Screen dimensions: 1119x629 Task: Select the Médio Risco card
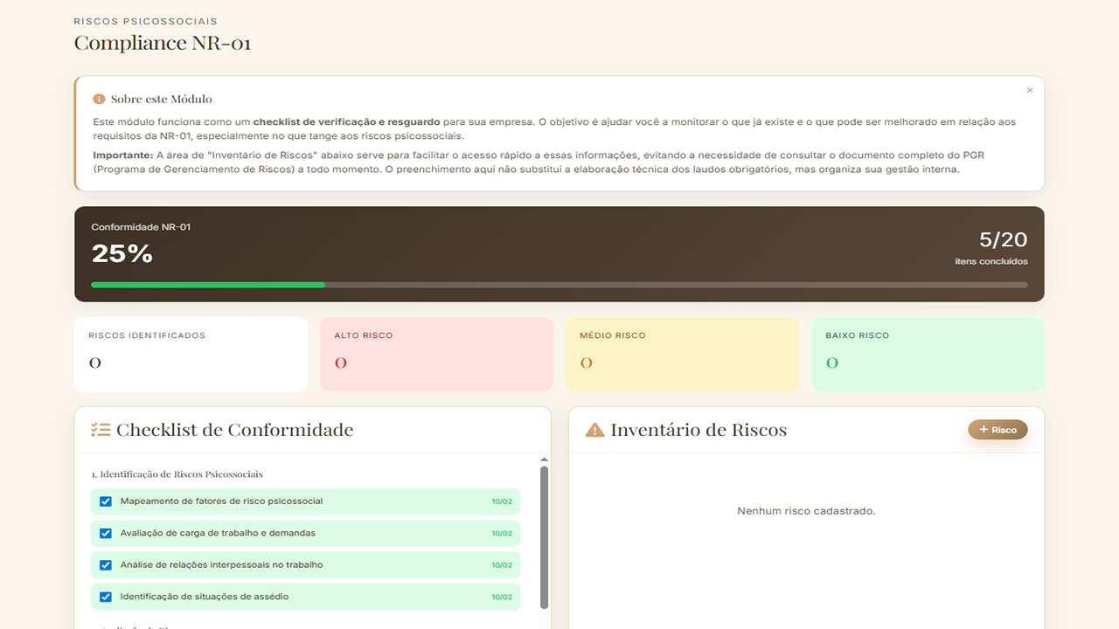click(x=682, y=354)
